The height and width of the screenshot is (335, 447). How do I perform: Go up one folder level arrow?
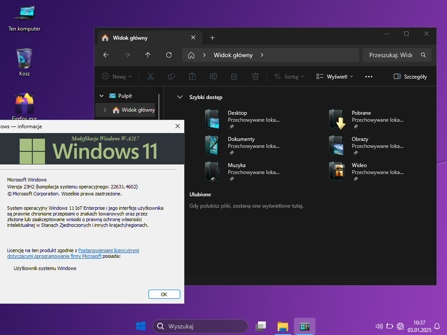pos(148,55)
